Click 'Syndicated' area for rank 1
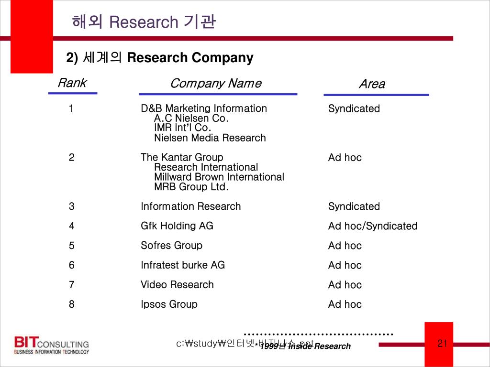The width and height of the screenshot is (490, 367). pos(354,108)
